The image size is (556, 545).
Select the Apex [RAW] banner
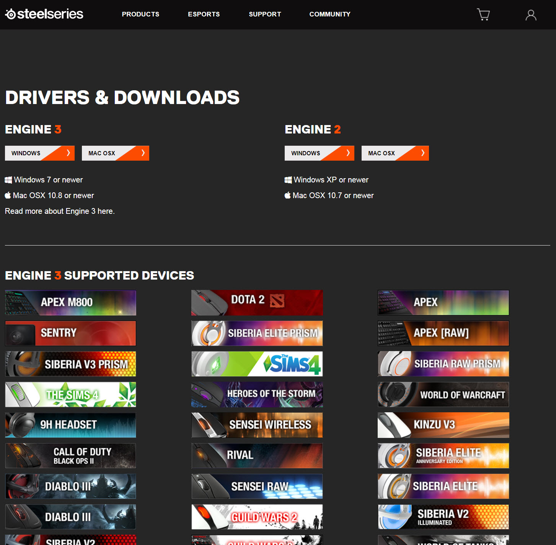pos(443,333)
